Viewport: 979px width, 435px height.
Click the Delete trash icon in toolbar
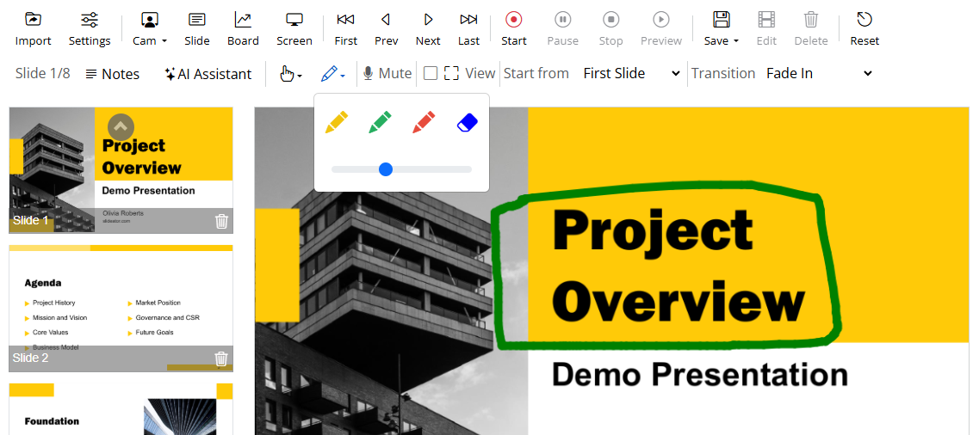tap(810, 19)
